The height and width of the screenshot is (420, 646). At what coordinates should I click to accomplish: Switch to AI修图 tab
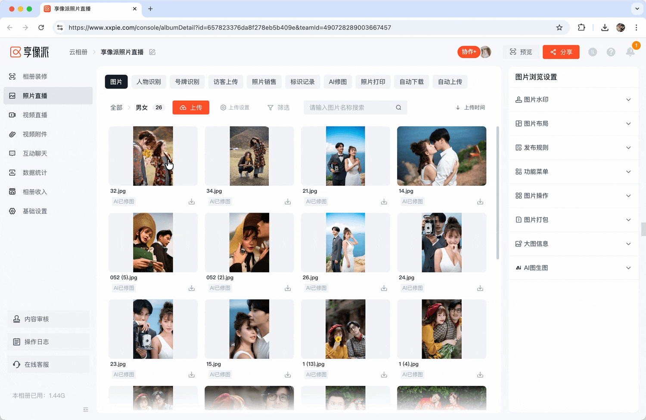[x=338, y=82]
